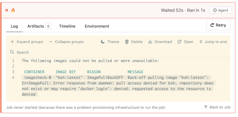Switch to the Timeline tab

(x=67, y=26)
